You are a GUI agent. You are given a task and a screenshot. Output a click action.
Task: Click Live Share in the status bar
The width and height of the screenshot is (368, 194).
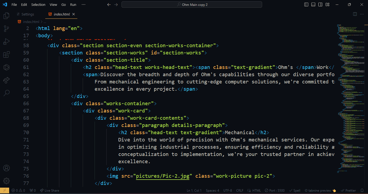[50, 191]
